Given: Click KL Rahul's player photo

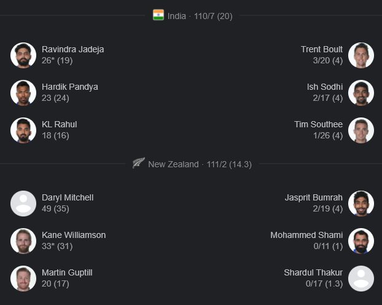Looking at the screenshot, I should [x=23, y=130].
